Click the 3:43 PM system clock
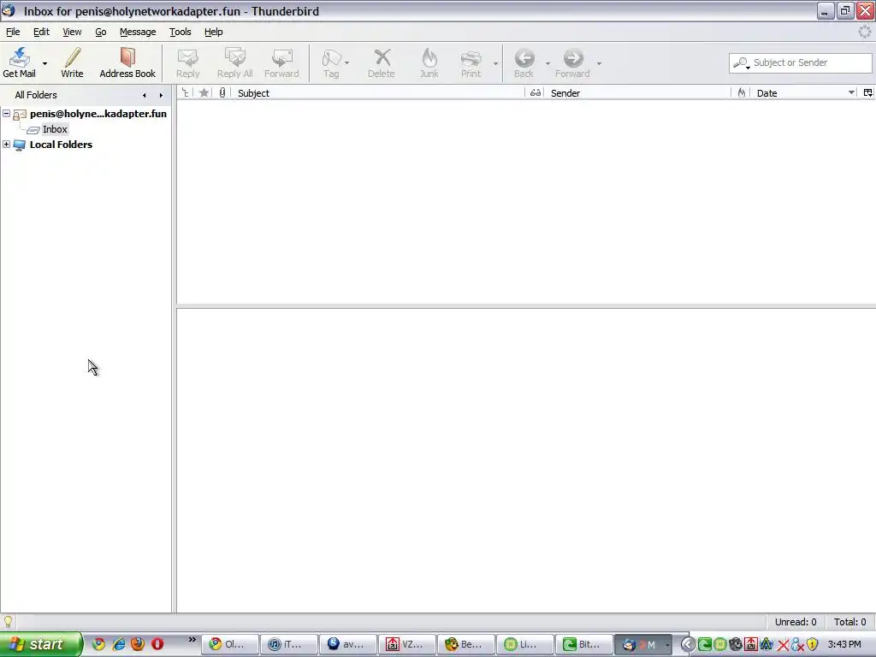The width and height of the screenshot is (876, 657). (x=844, y=644)
